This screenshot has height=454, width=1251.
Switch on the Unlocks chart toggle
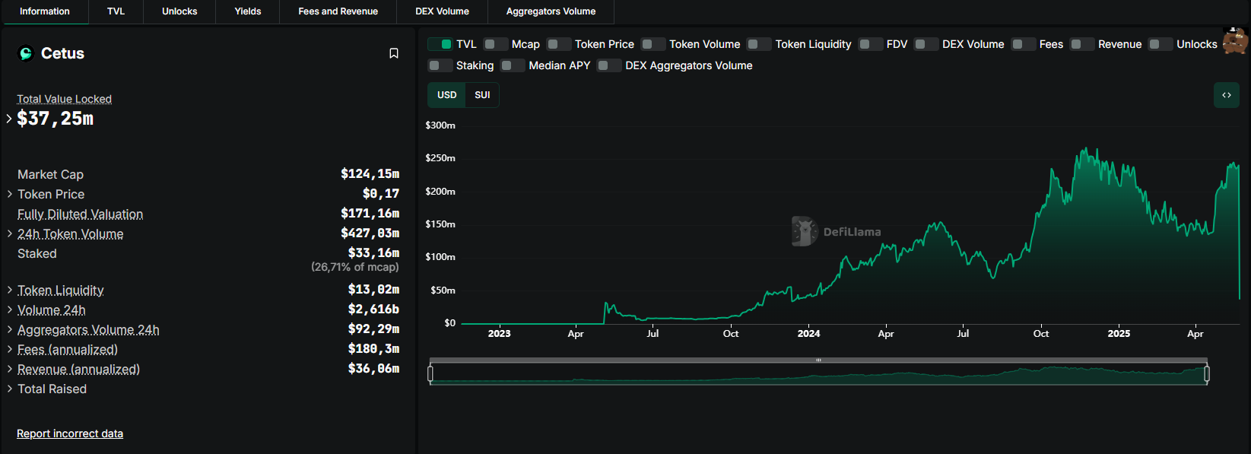[1161, 44]
